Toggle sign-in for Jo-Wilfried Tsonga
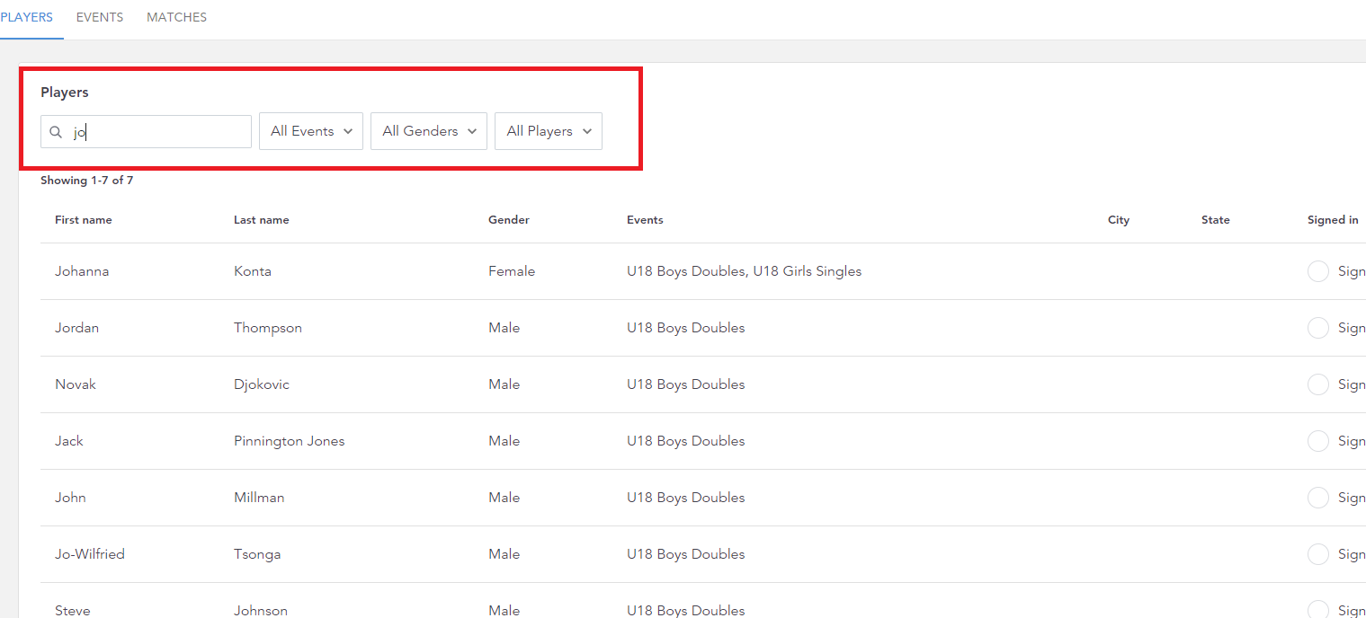The width and height of the screenshot is (1366, 618). [x=1318, y=554]
